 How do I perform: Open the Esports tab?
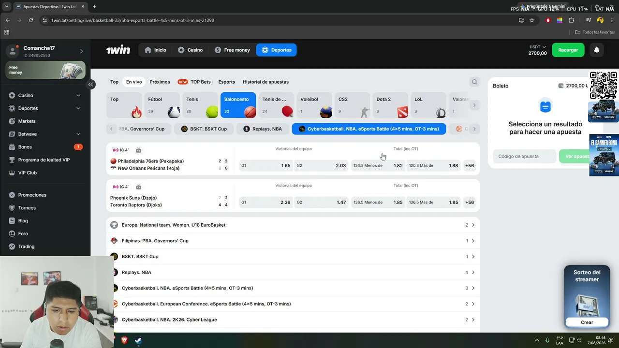tap(226, 82)
